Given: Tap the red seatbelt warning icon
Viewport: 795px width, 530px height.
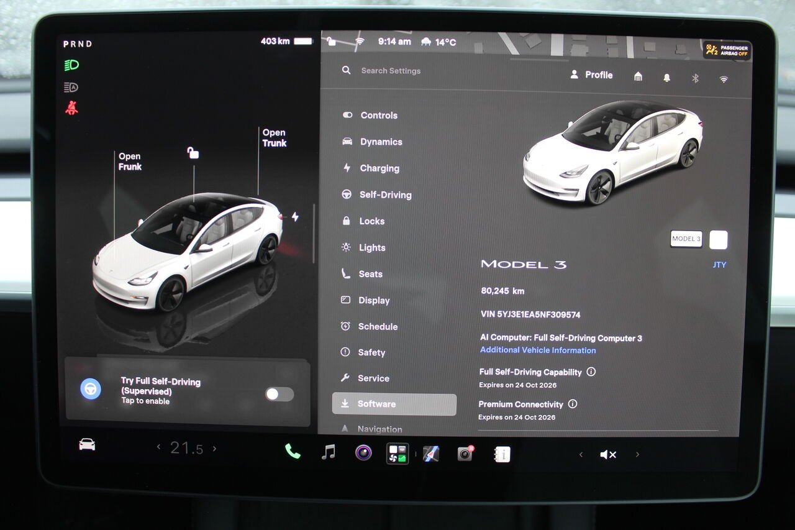Looking at the screenshot, I should click(x=71, y=108).
